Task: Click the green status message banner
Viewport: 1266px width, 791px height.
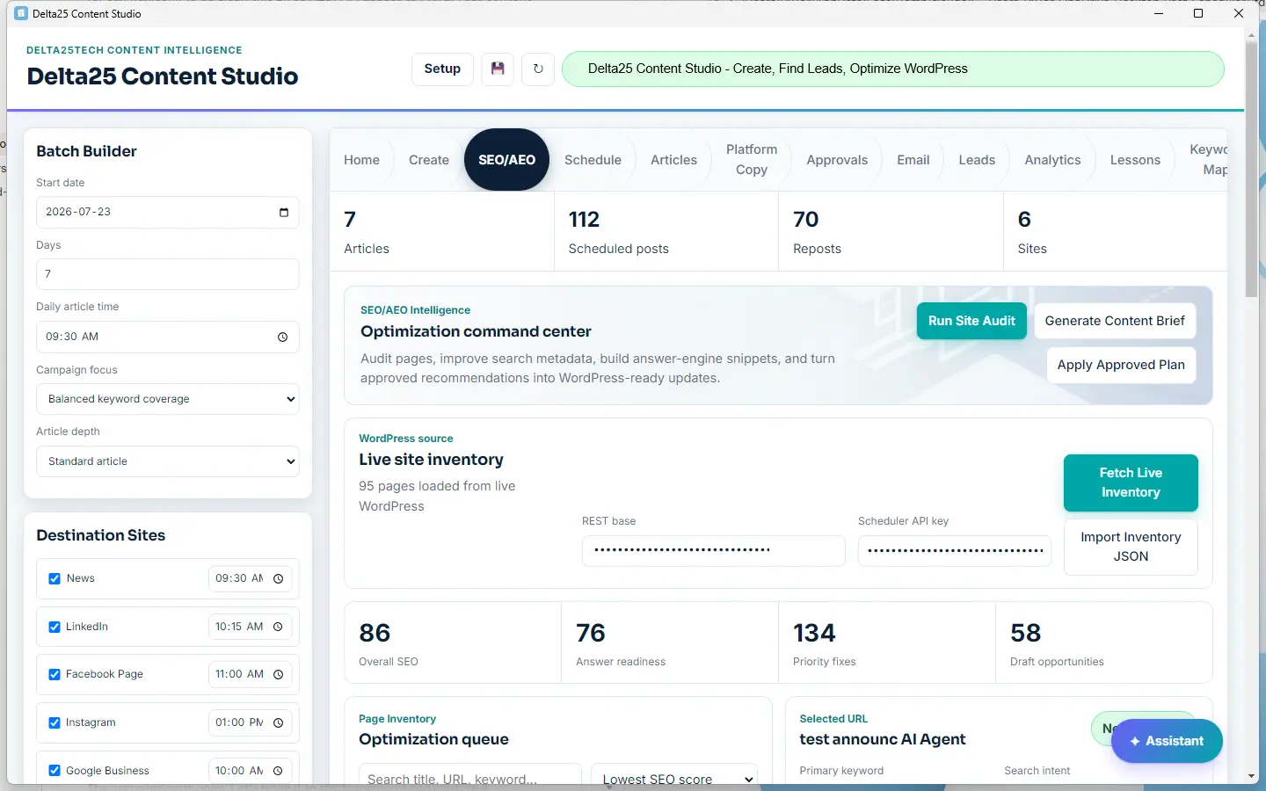Action: [x=892, y=69]
